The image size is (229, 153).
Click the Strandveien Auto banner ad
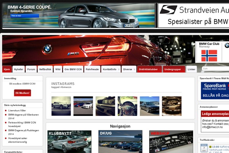[x=194, y=15]
